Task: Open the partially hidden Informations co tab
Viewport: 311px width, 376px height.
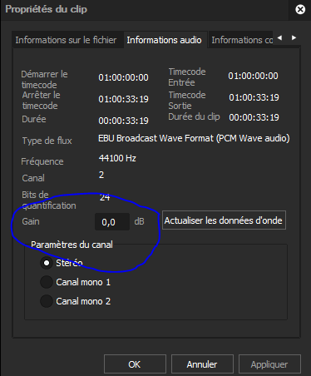Action: 242,40
